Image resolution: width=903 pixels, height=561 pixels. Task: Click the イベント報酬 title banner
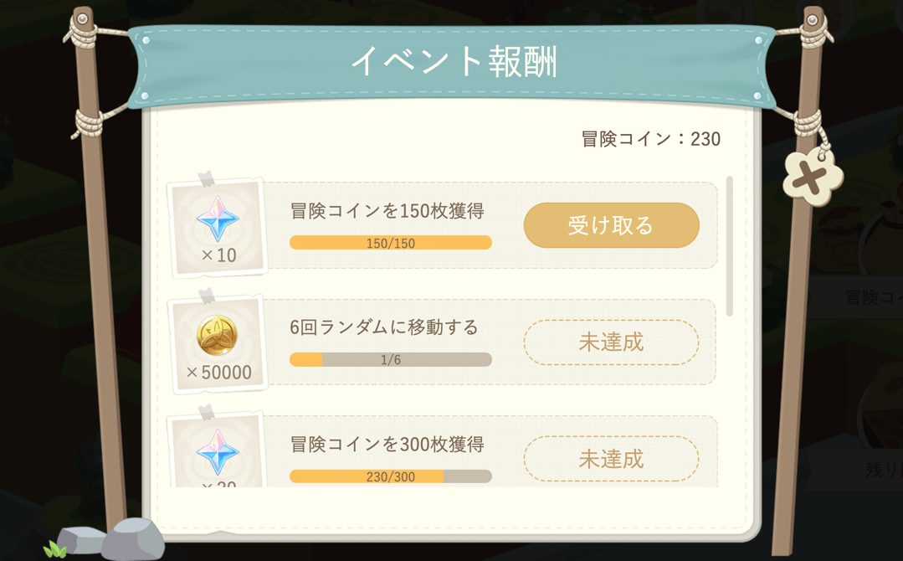point(452,62)
